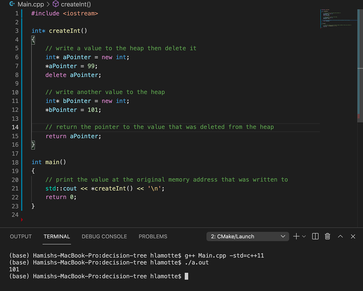Click createInt() breadcrumb item
Image resolution: width=363 pixels, height=291 pixels.
(76, 4)
